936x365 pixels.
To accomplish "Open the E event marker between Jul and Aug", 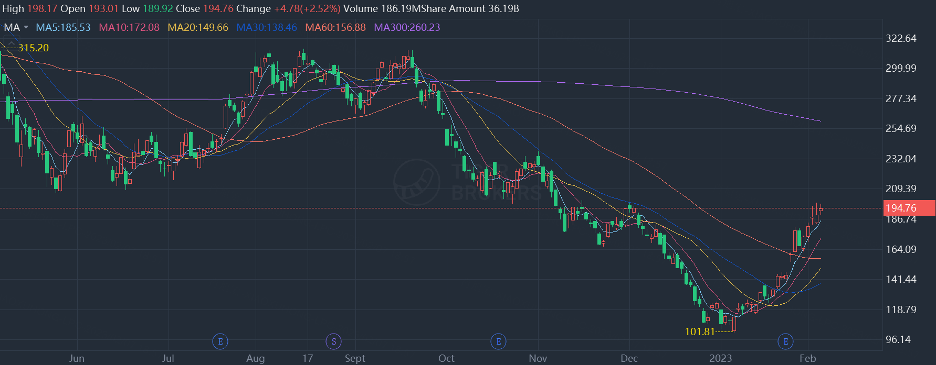I will 220,341.
